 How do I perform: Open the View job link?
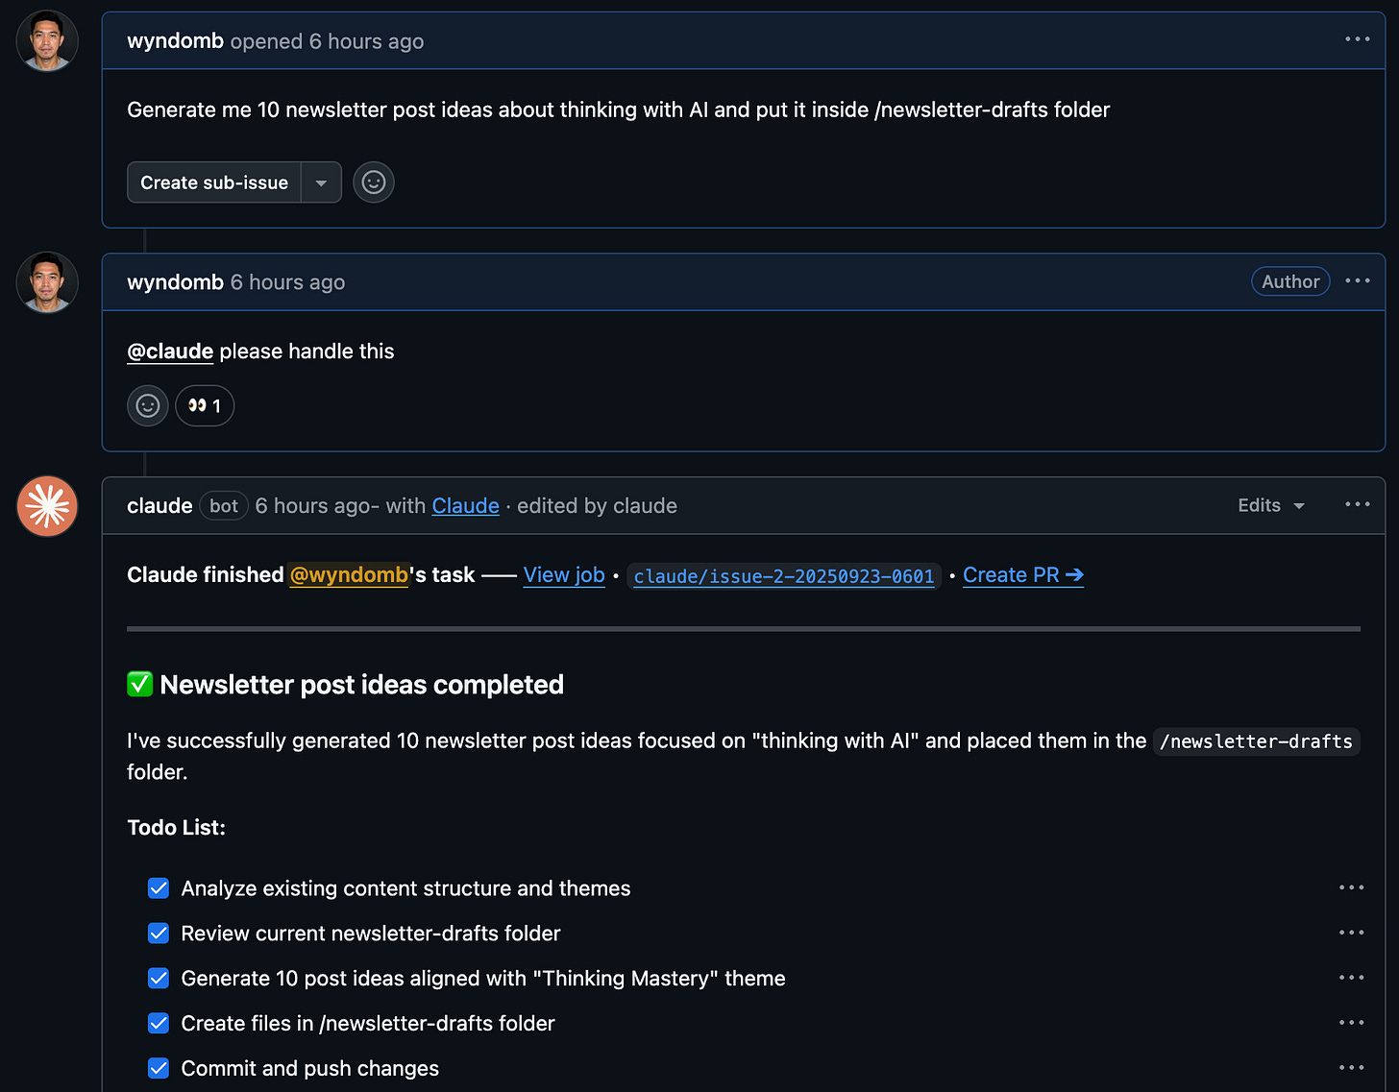pos(564,574)
